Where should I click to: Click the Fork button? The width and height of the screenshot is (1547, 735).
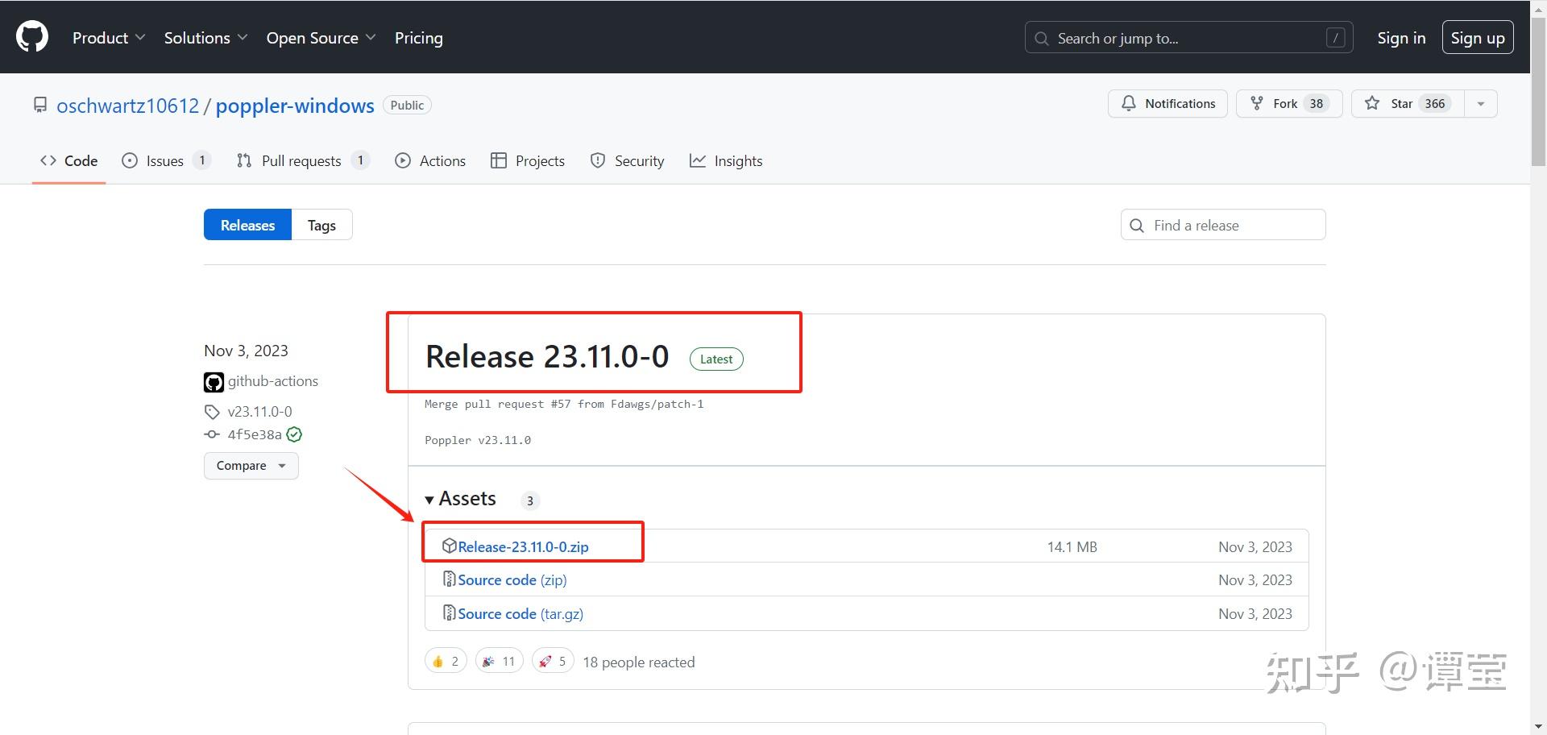point(1289,103)
